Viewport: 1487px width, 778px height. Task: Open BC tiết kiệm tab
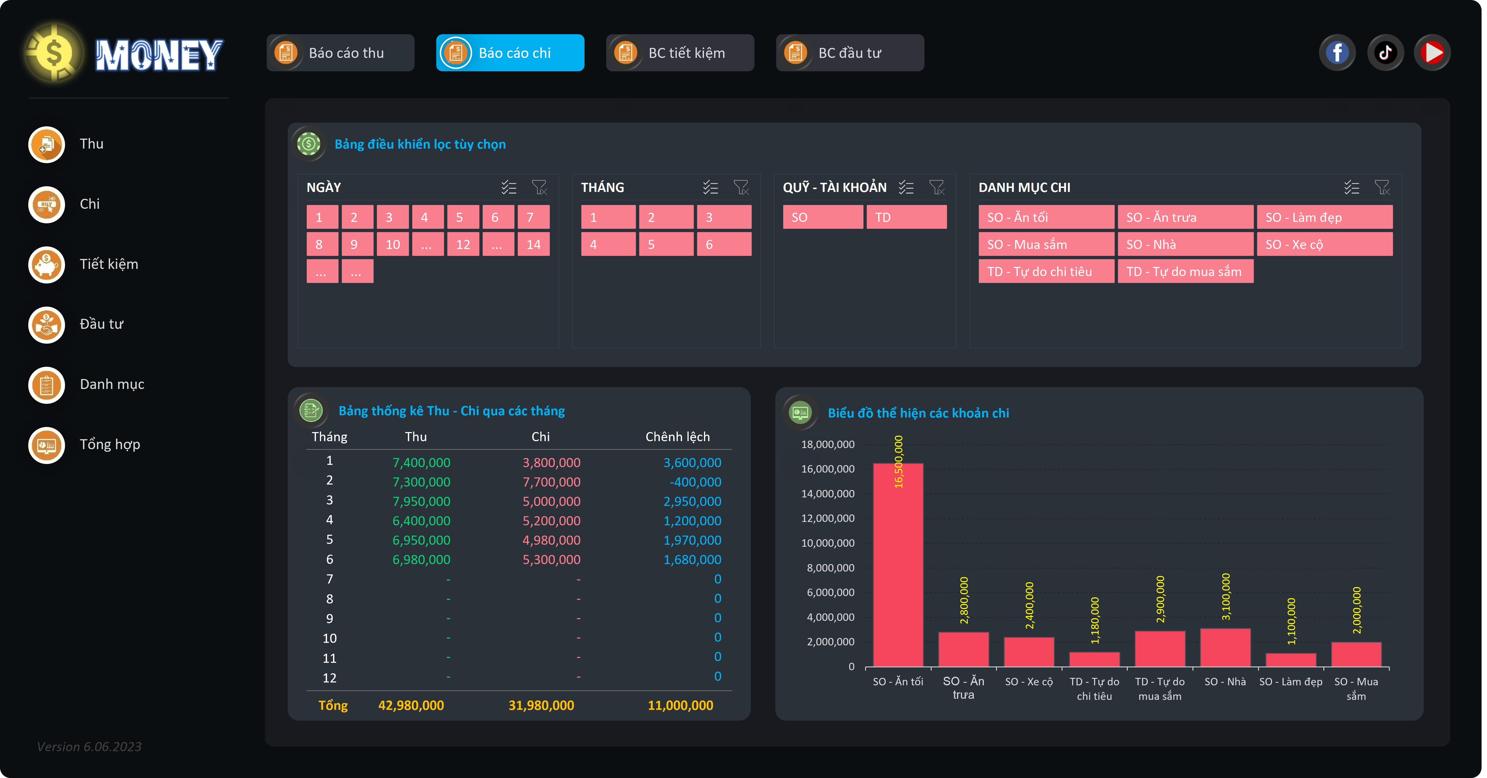[x=680, y=52]
